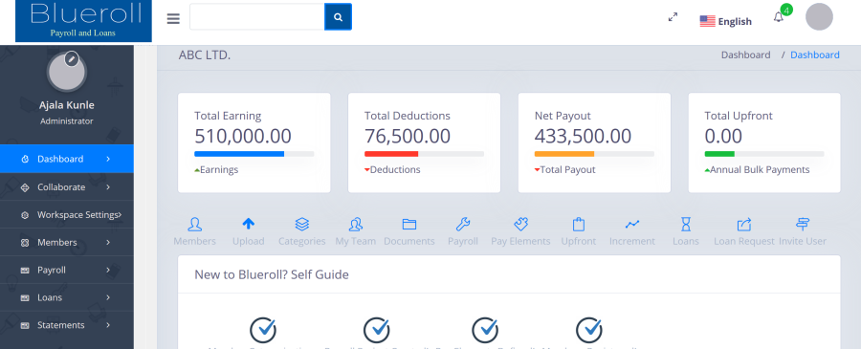The image size is (861, 349).
Task: Open the user avatar menu in header
Action: point(819,16)
